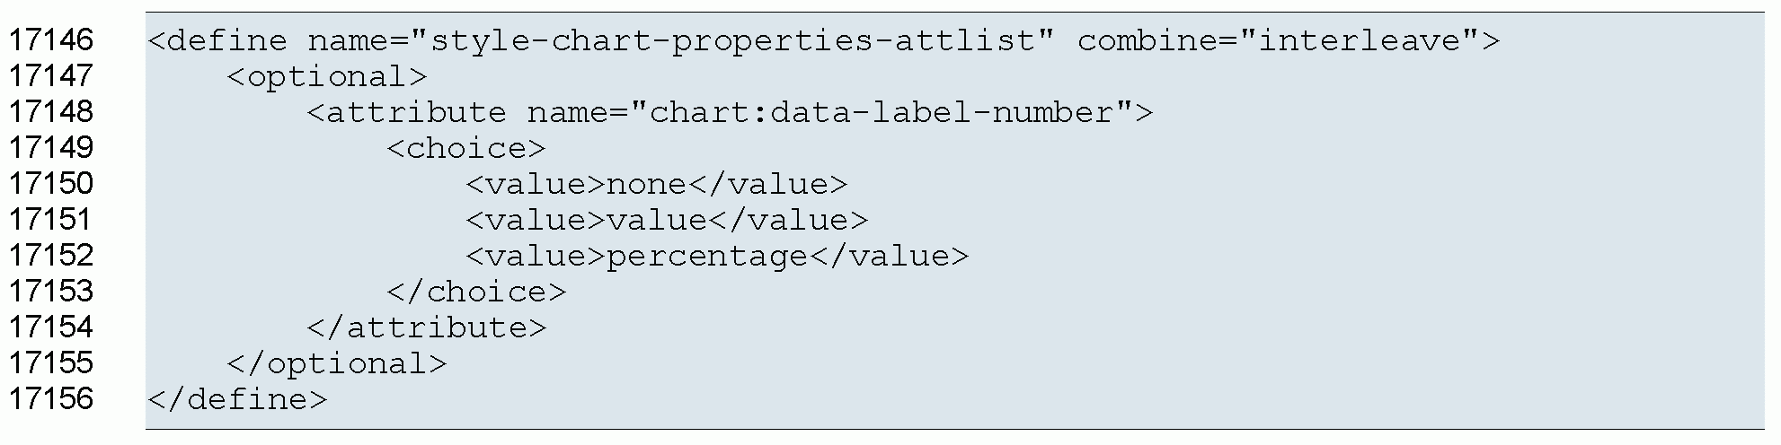This screenshot has height=445, width=1781.
Task: Click the "chart:data-label-number" attribute name
Action: click(881, 112)
